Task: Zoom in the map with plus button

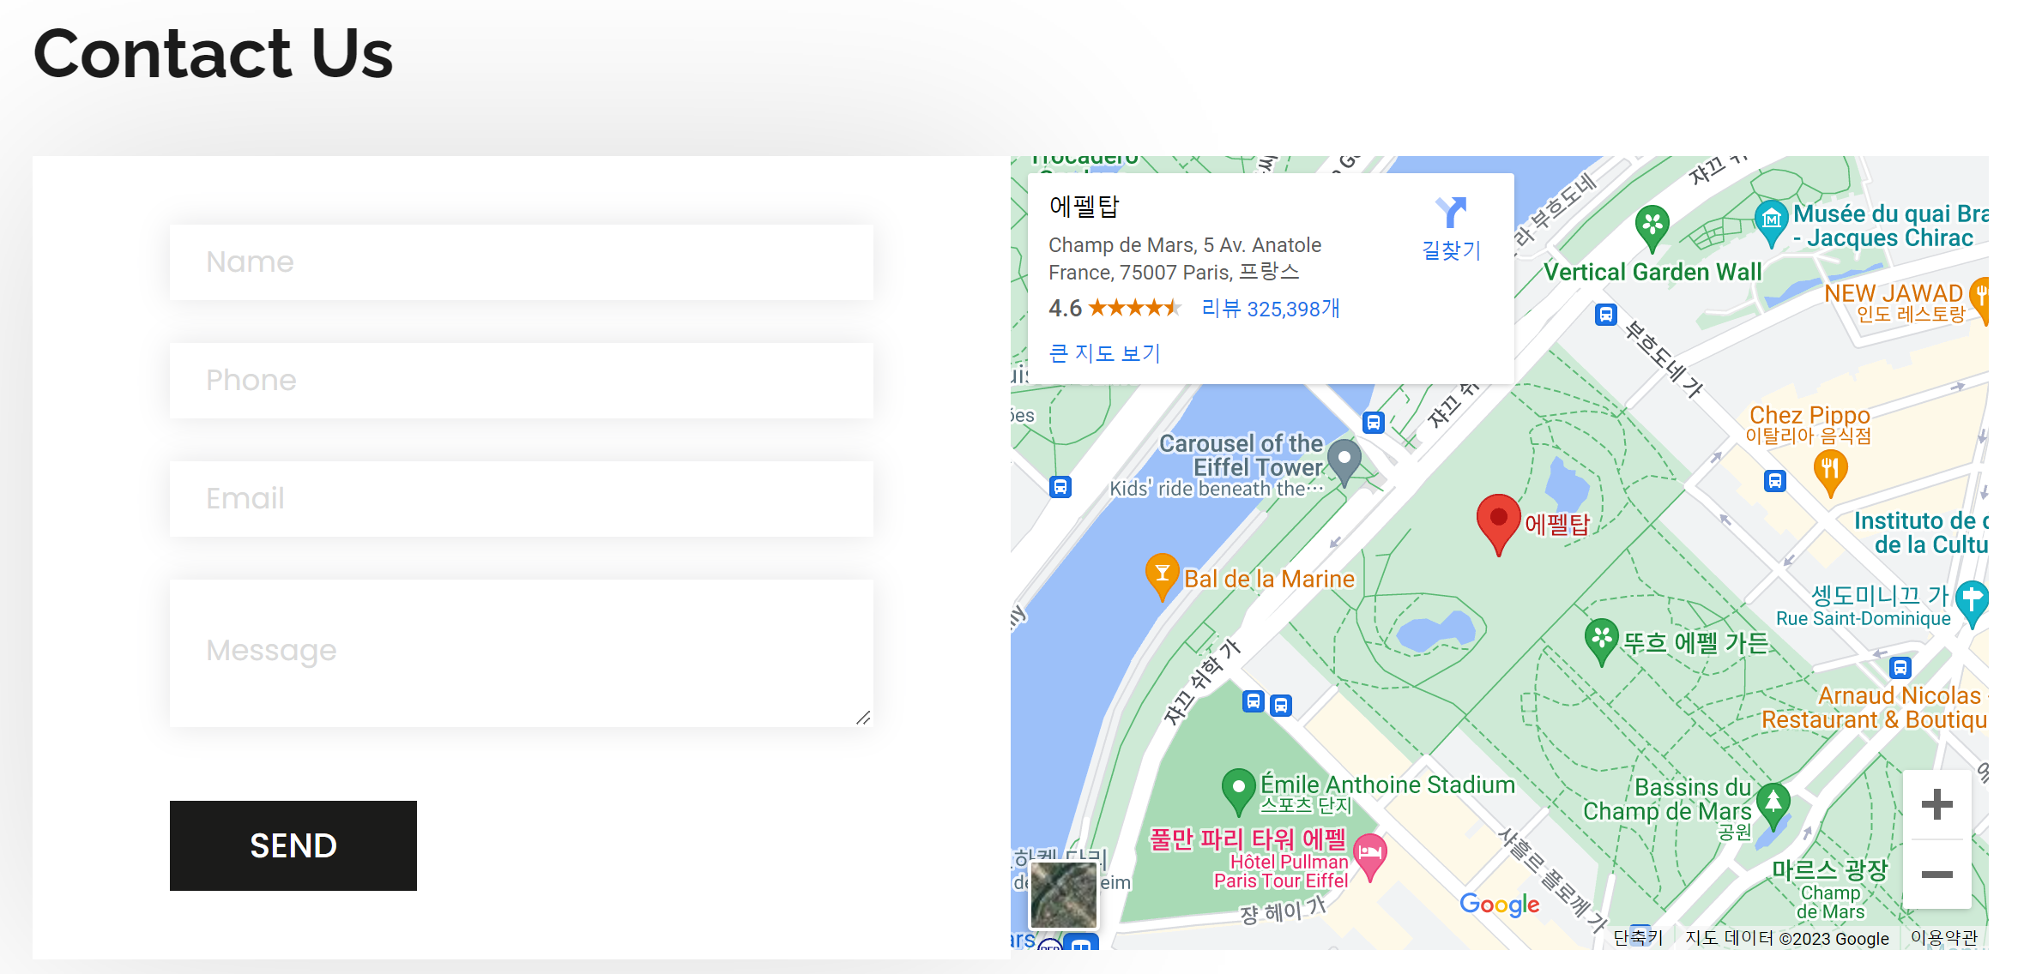Action: (1936, 804)
